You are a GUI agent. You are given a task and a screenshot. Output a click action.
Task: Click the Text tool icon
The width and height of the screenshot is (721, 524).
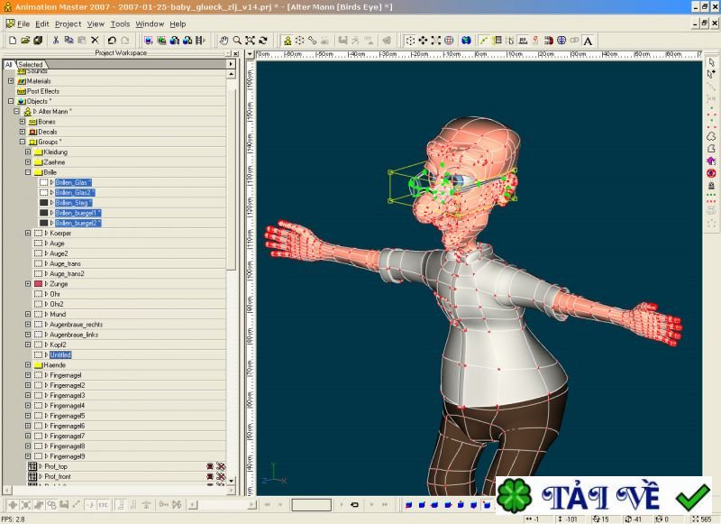(586, 41)
